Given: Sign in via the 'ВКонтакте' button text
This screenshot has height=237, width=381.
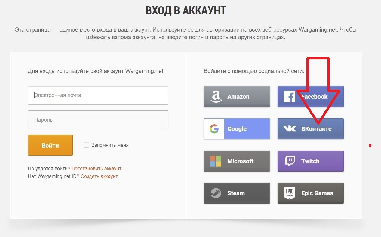Looking at the screenshot, I should coord(316,129).
